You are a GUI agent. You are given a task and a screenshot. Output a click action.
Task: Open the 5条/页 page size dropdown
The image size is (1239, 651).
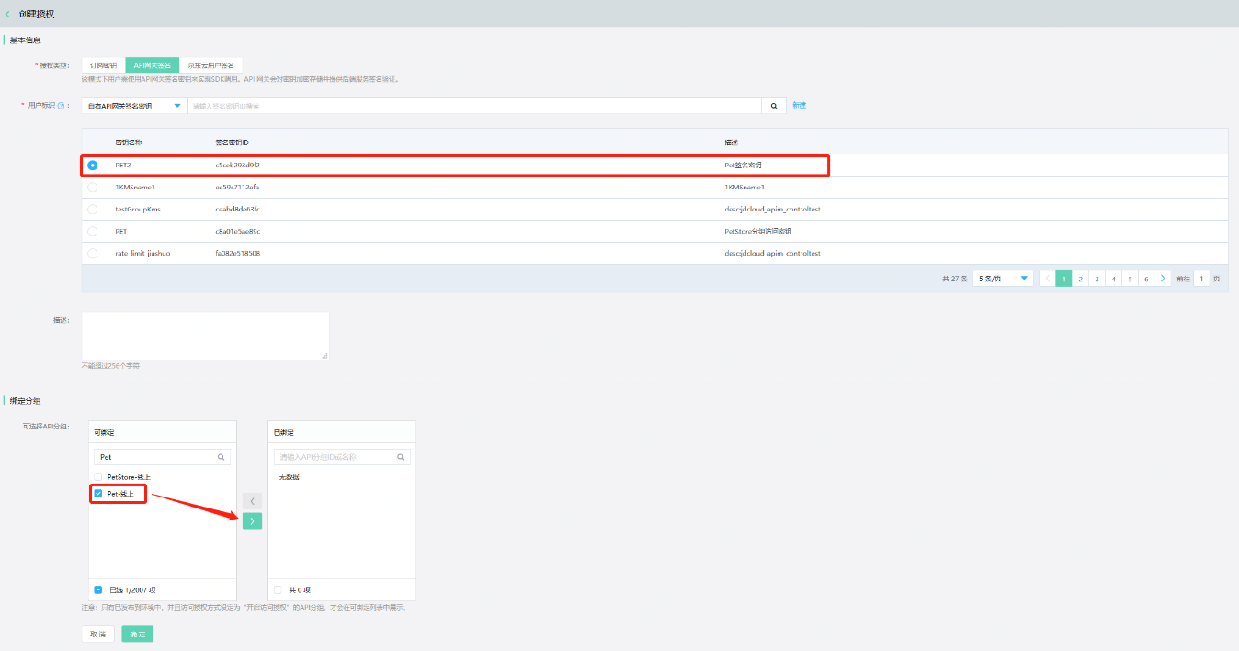1001,277
